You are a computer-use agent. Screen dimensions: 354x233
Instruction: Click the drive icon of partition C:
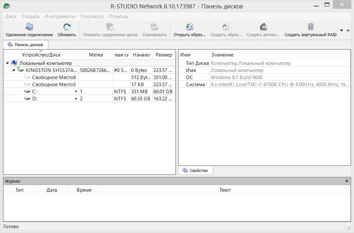27,92
